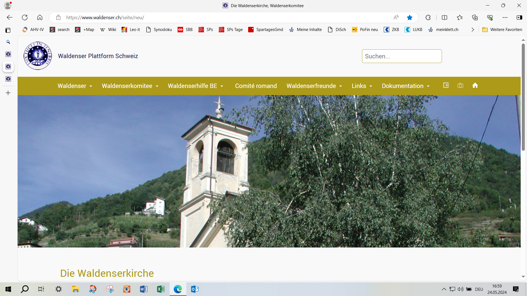Screen dimensions: 527x296
Task: Click the login icon in navbar
Action: pos(446,85)
